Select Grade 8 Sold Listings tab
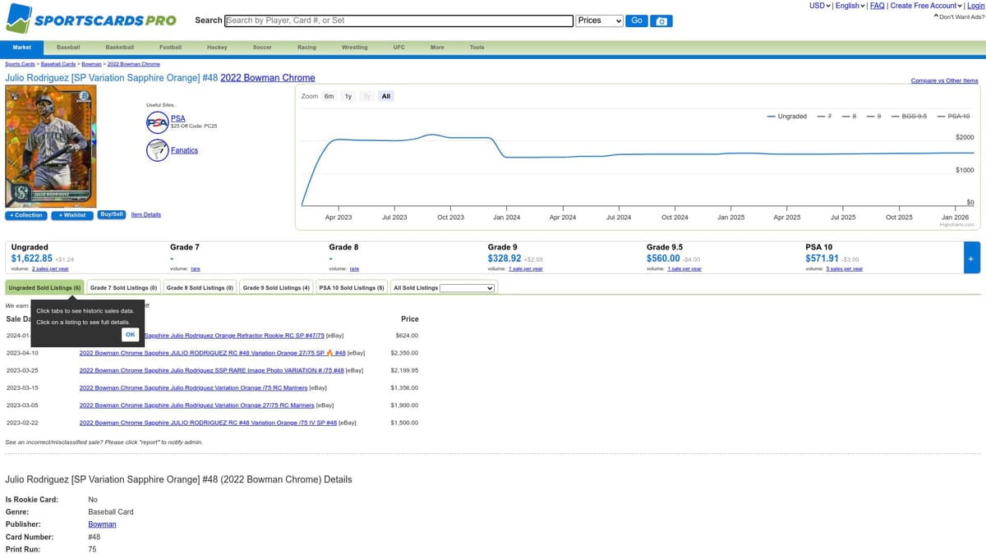986x554 pixels. (x=200, y=287)
